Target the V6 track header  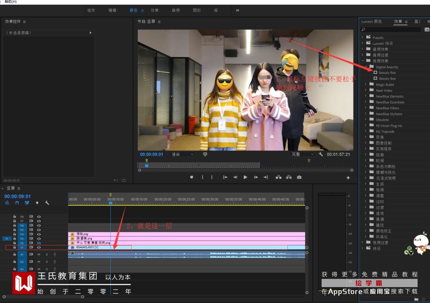(22, 225)
